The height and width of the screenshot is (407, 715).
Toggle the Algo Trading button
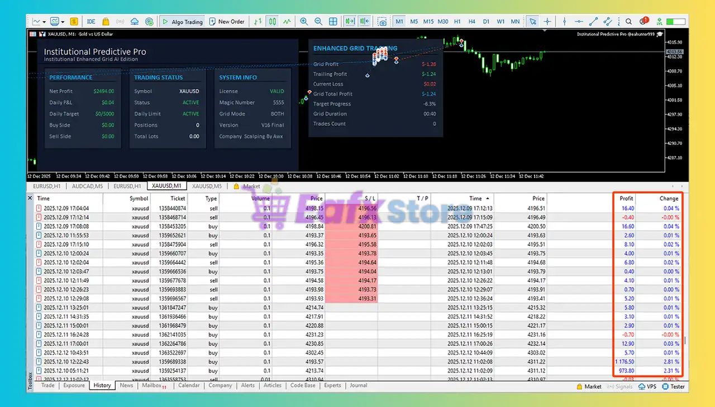point(182,22)
